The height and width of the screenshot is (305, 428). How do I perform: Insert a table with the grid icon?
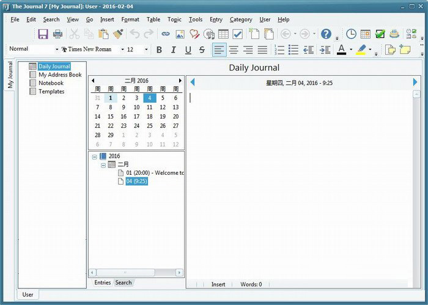(x=223, y=34)
